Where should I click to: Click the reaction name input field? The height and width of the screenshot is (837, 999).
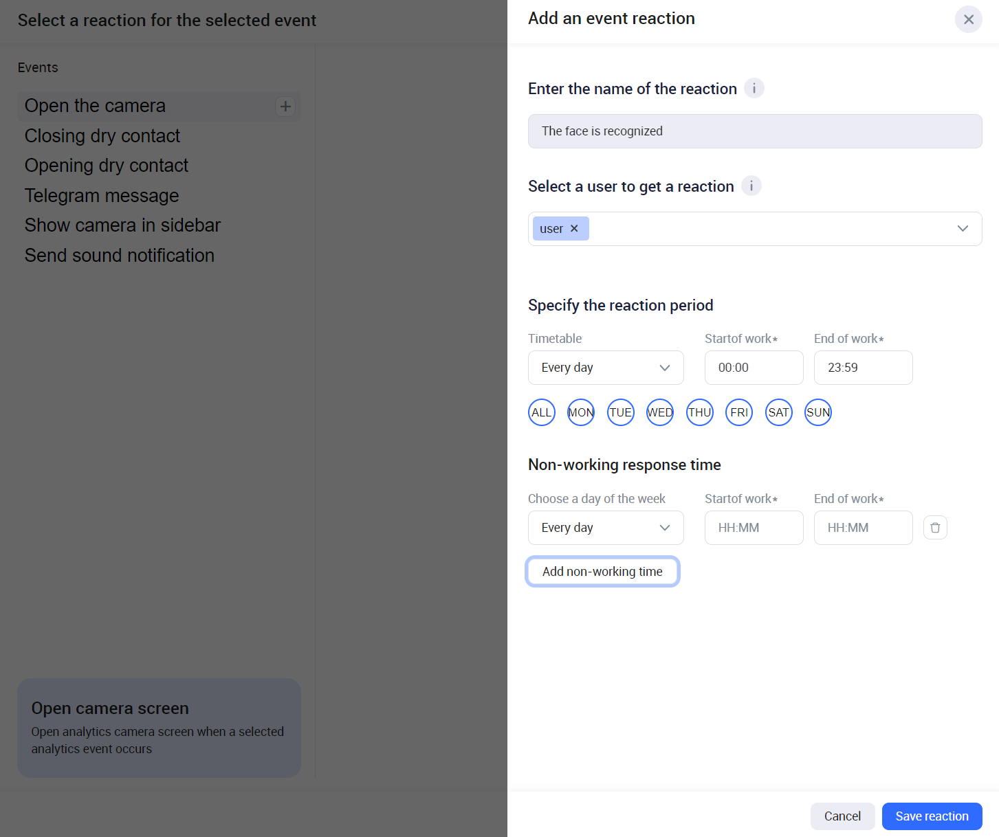754,131
